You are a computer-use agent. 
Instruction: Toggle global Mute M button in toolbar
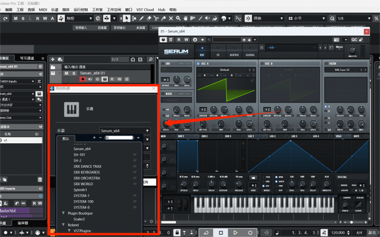[16, 18]
